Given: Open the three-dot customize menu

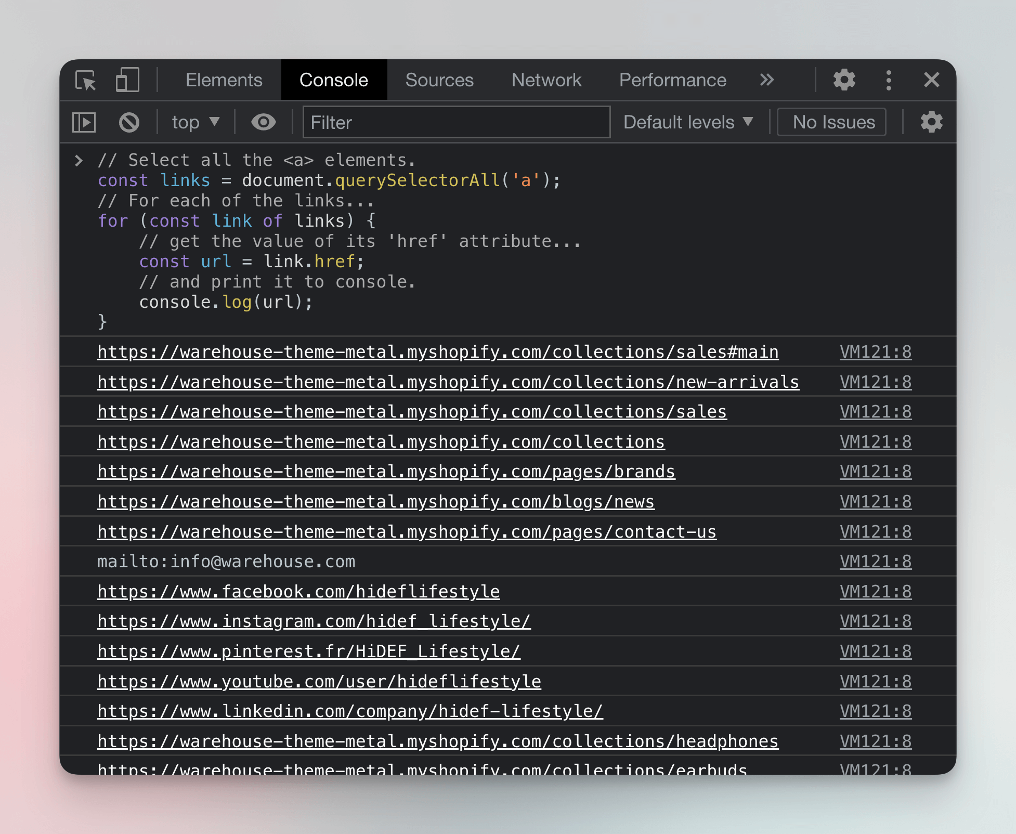Looking at the screenshot, I should (x=889, y=80).
